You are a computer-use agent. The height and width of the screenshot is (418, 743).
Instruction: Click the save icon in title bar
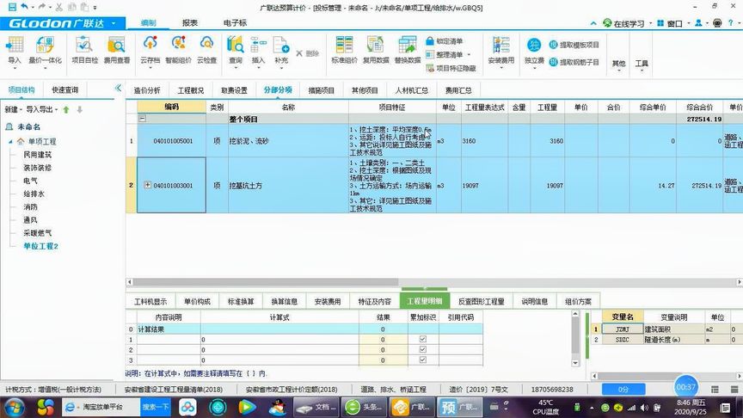click(x=12, y=7)
